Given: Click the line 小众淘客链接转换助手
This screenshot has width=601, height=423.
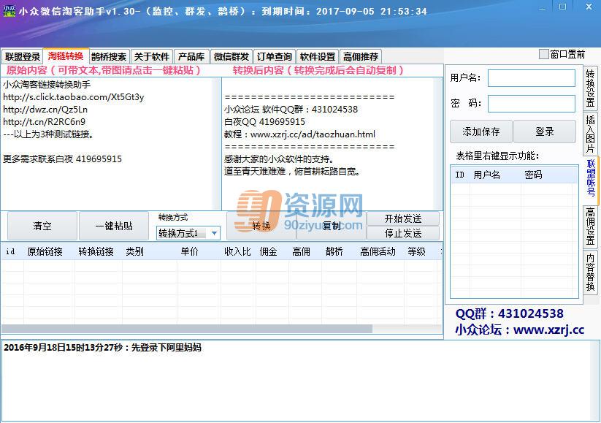Looking at the screenshot, I should coord(47,84).
